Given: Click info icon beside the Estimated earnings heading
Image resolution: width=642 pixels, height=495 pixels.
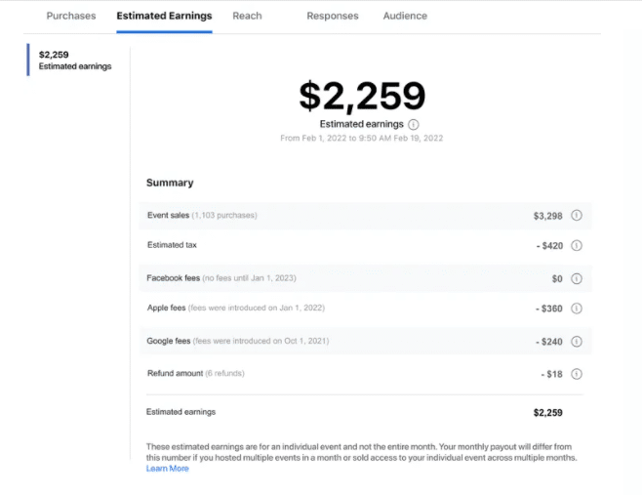Looking at the screenshot, I should click(414, 125).
